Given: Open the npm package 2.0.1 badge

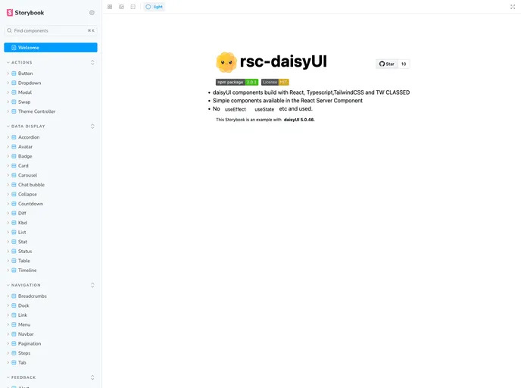Looking at the screenshot, I should coord(237,82).
